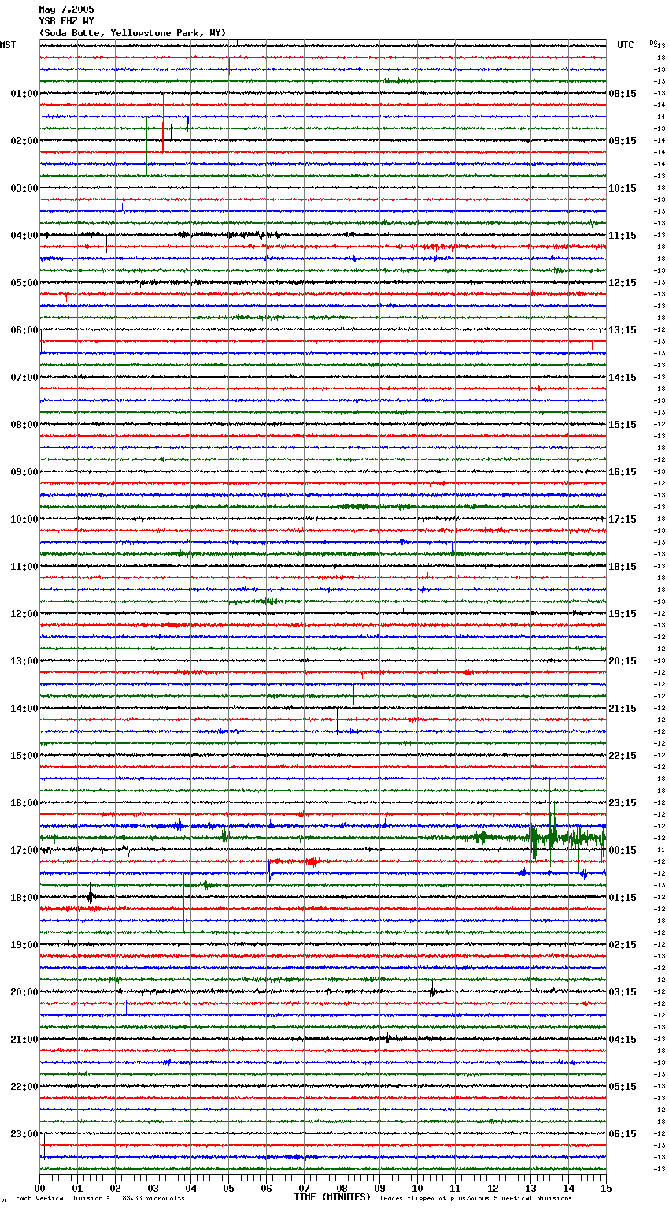Select the 14:00 MST time label
This screenshot has height=1209, width=669.
tap(24, 709)
